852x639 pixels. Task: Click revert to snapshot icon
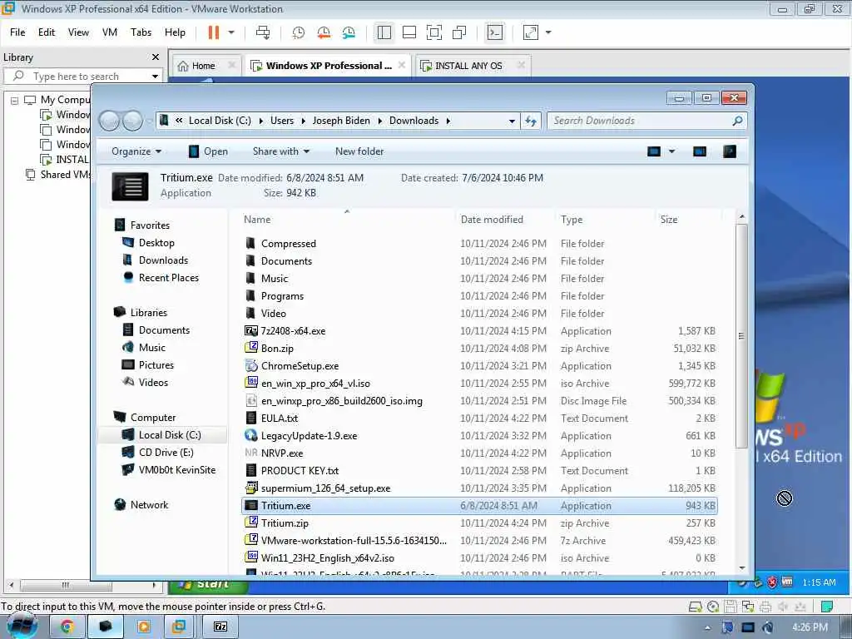tap(324, 32)
